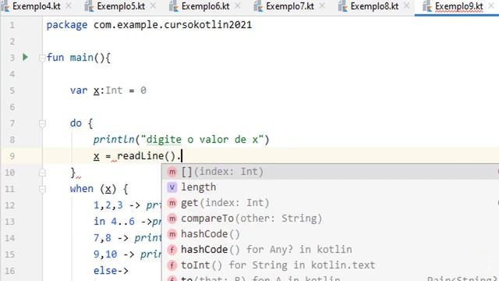Choose the plain hashCode() method suggestion
This screenshot has height=281, width=499.
(x=331, y=234)
